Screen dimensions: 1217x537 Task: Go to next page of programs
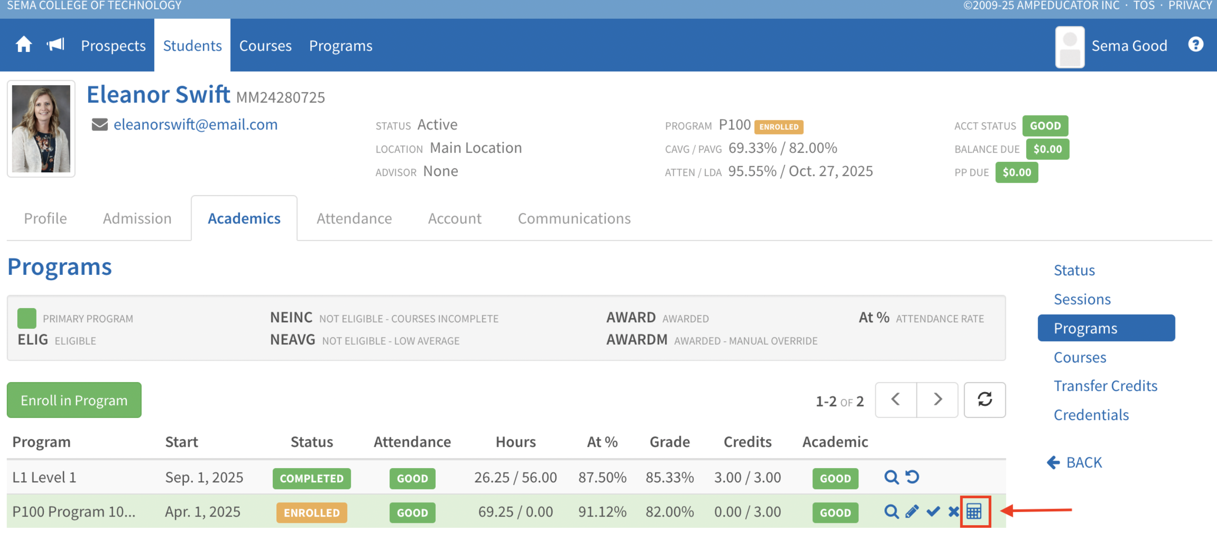tap(937, 400)
